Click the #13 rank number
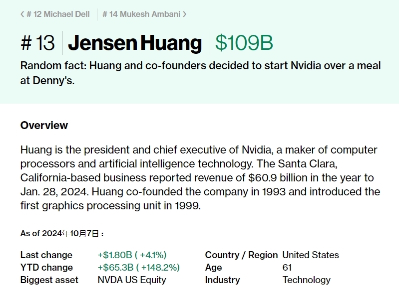Screen dimensions: 399x306 (x=37, y=43)
